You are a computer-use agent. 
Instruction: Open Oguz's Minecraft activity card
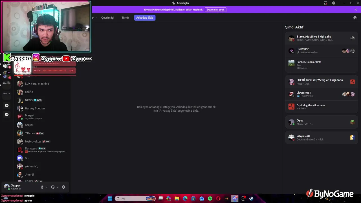[x=322, y=122]
